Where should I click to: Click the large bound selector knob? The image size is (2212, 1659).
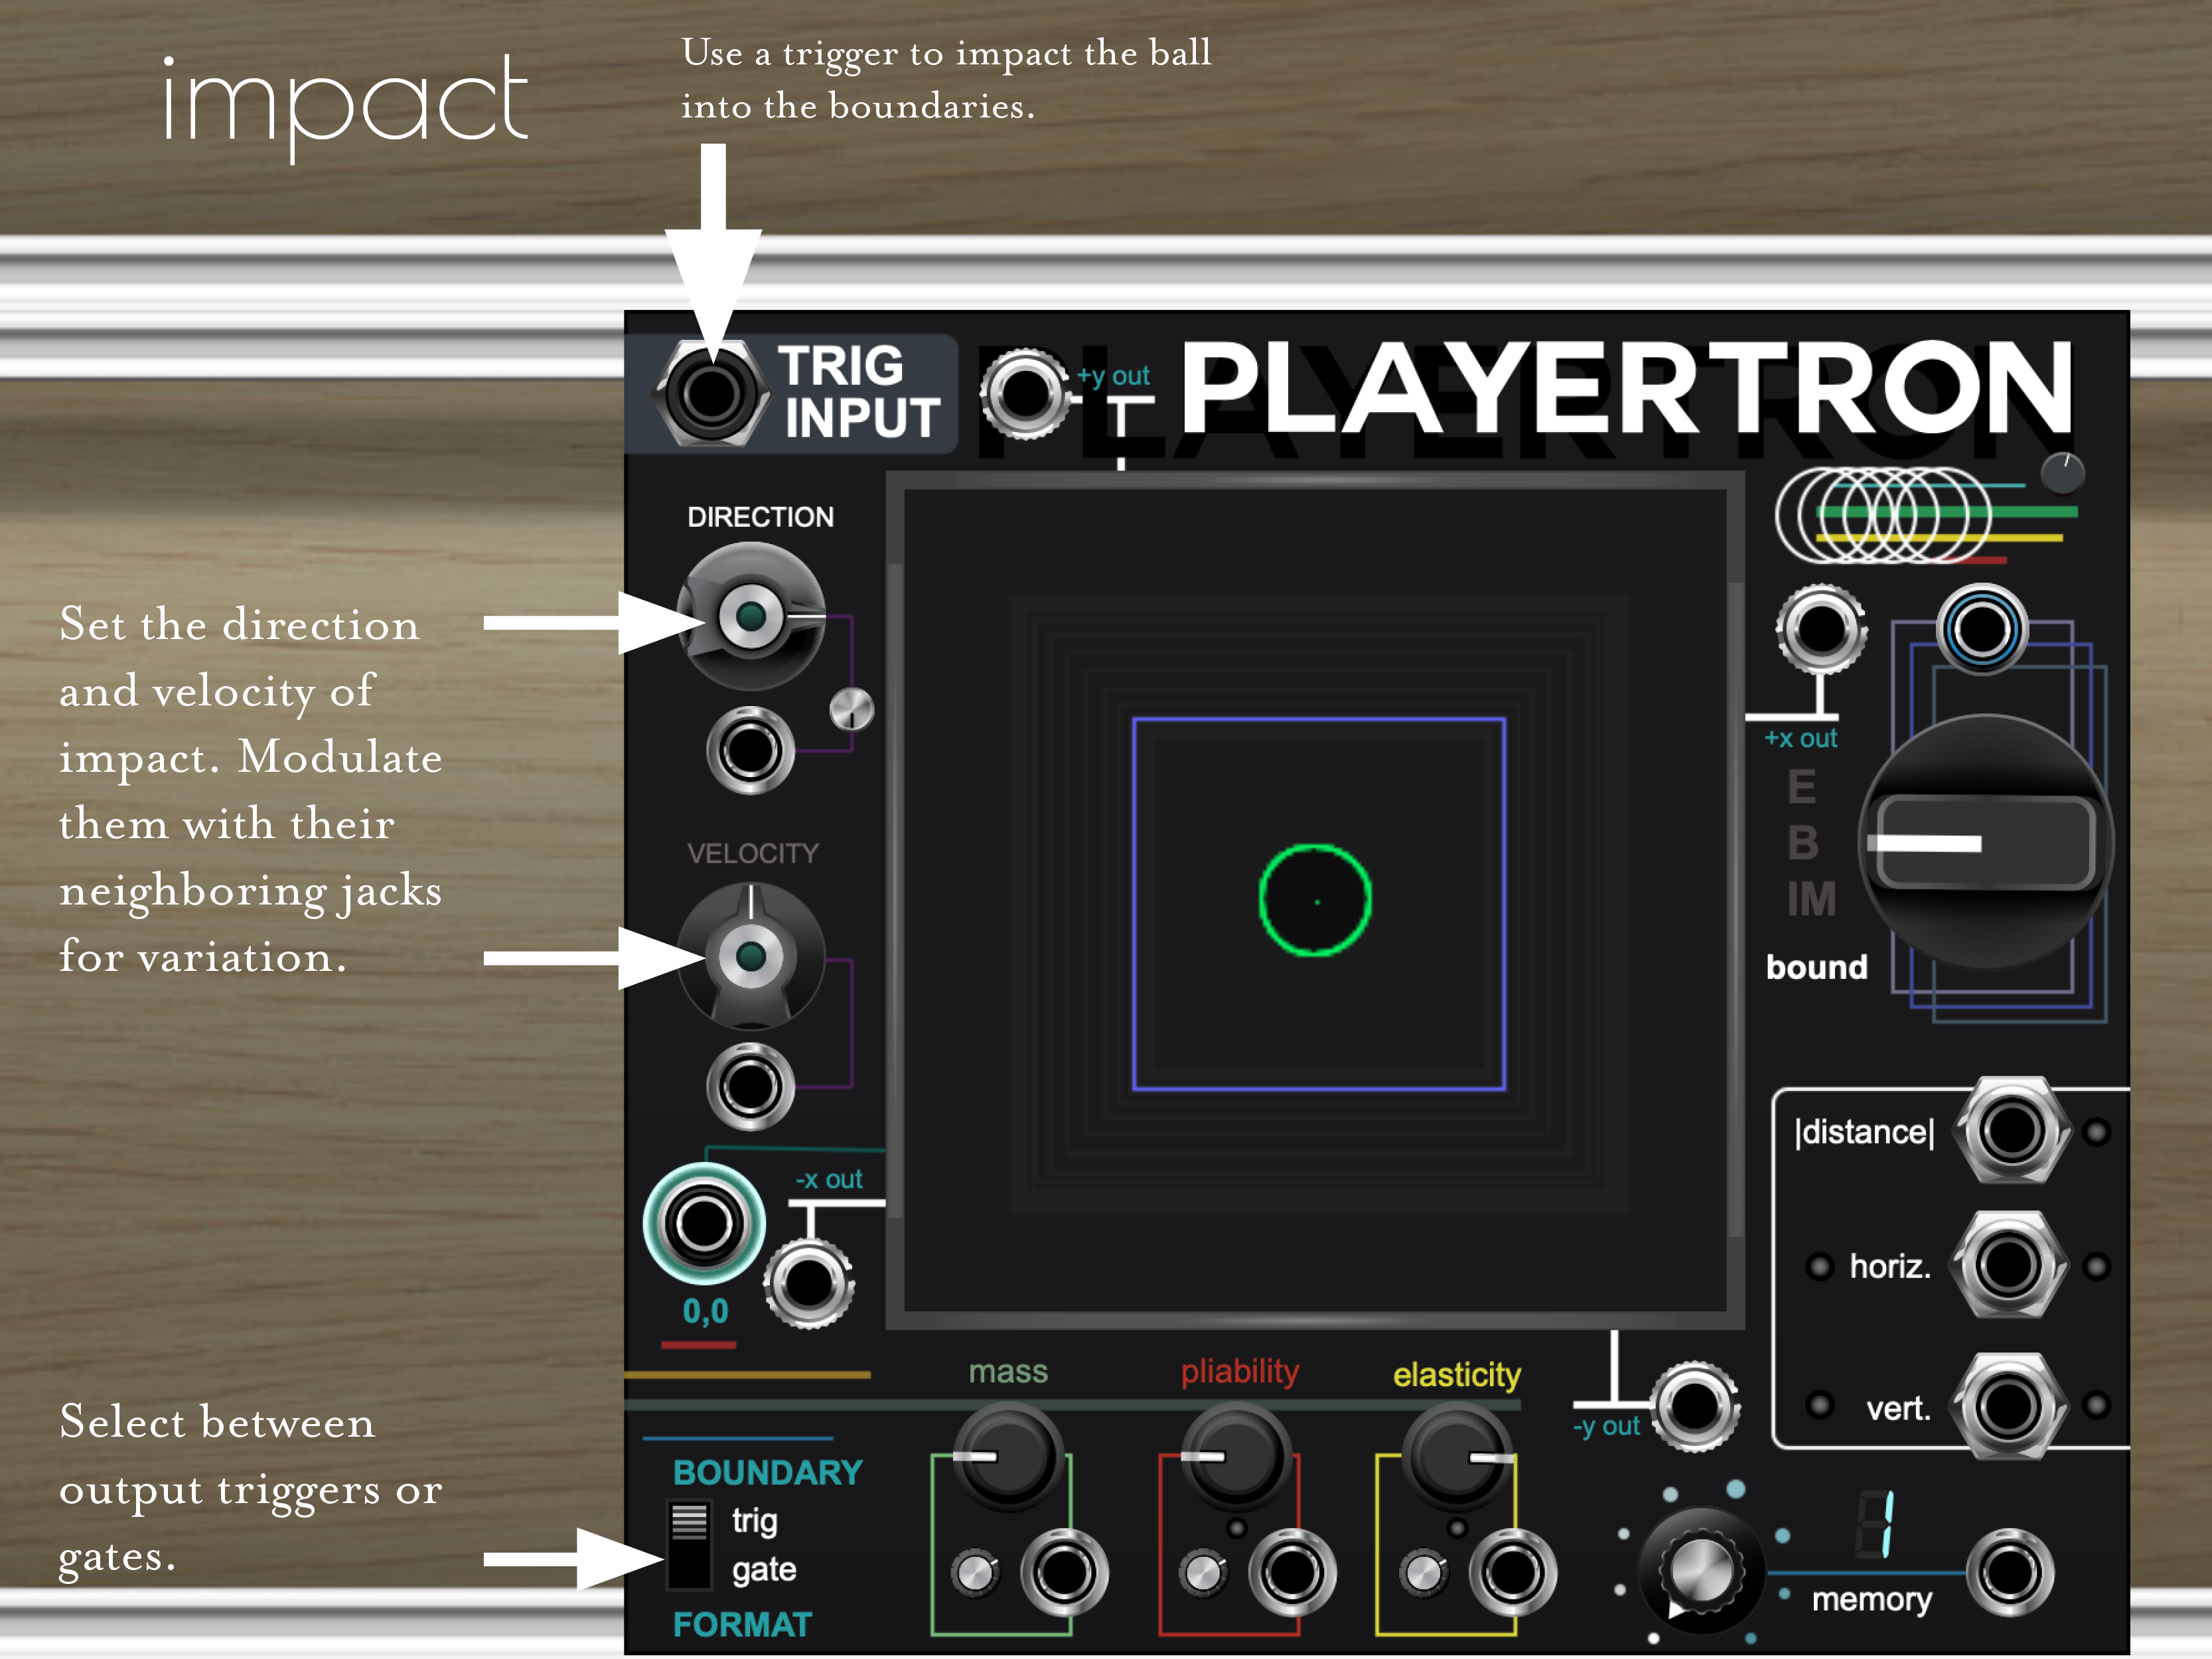(x=1985, y=842)
